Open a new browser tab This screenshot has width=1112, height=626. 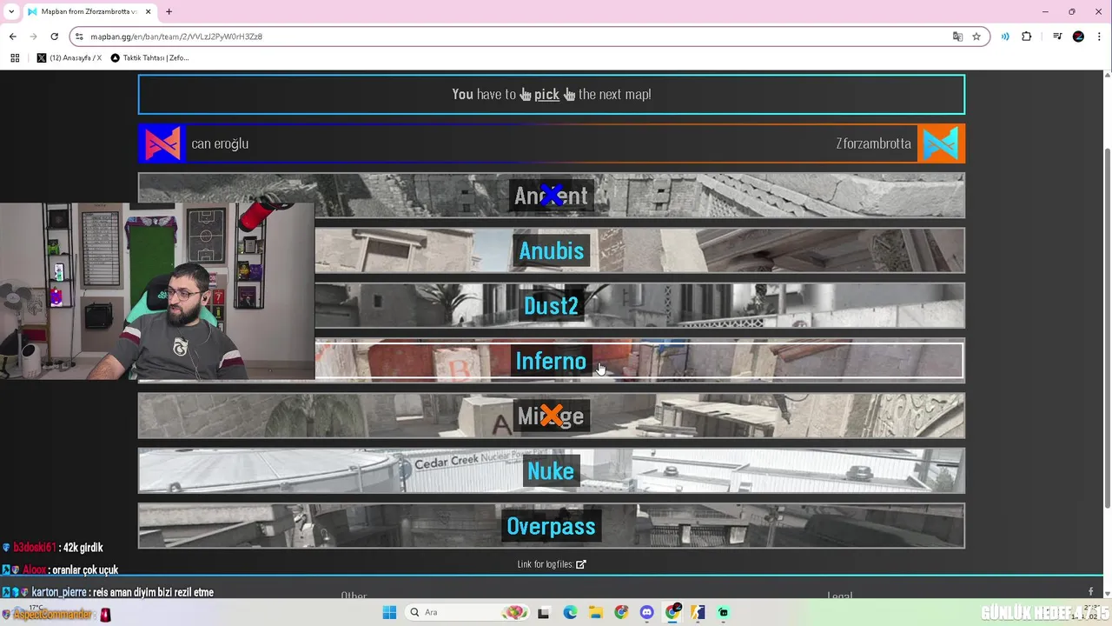(x=169, y=11)
